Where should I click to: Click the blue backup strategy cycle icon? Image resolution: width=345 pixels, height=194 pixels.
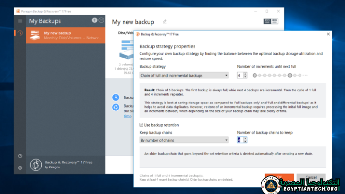[116, 107]
